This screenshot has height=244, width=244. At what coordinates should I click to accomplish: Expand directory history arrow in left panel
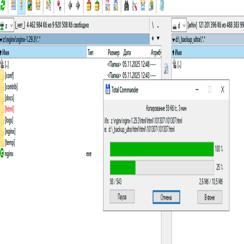click(158, 39)
